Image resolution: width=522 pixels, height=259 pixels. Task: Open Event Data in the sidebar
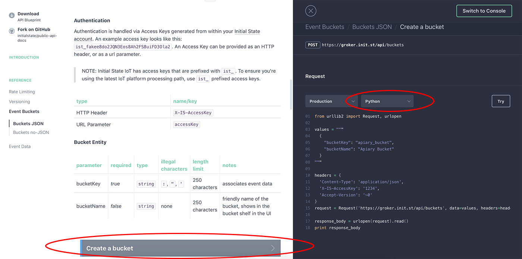[x=19, y=146]
